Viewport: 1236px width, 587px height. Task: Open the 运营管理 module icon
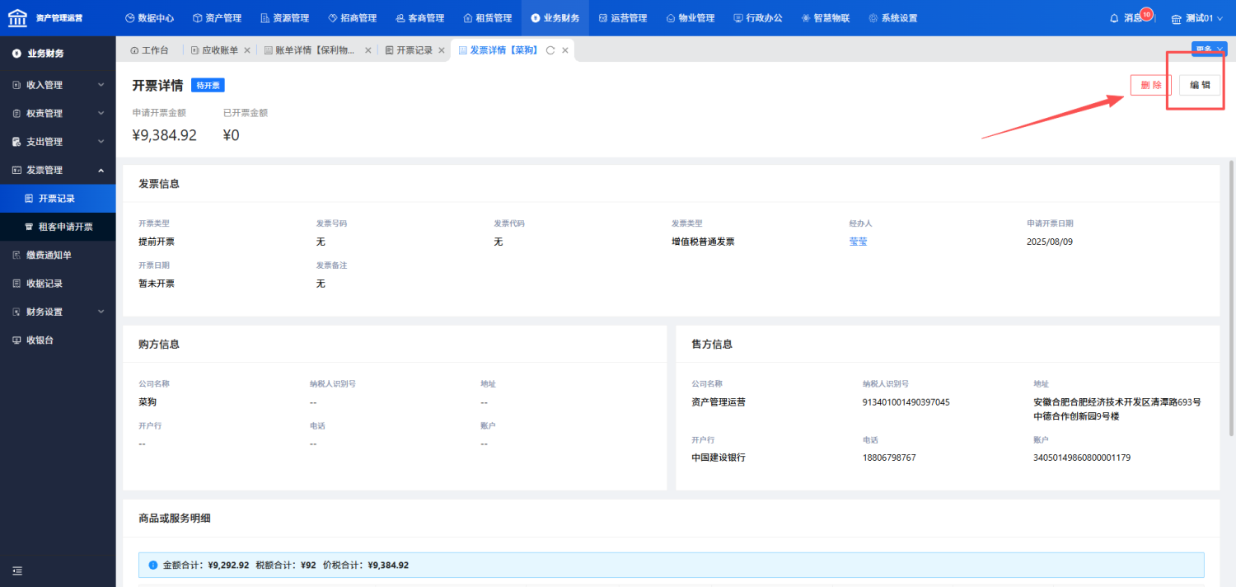[x=603, y=18]
